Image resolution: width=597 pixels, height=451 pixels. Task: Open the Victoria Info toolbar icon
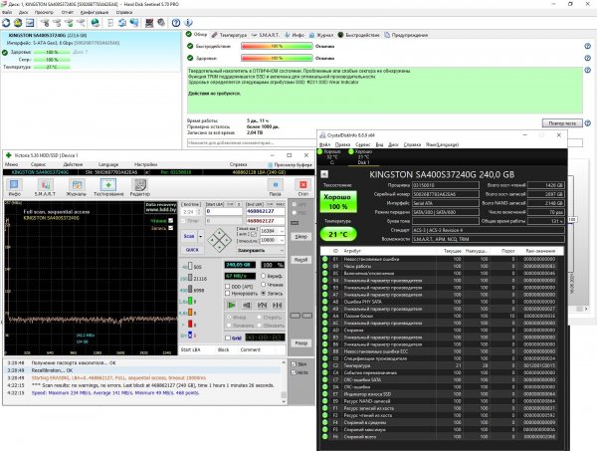point(16,187)
